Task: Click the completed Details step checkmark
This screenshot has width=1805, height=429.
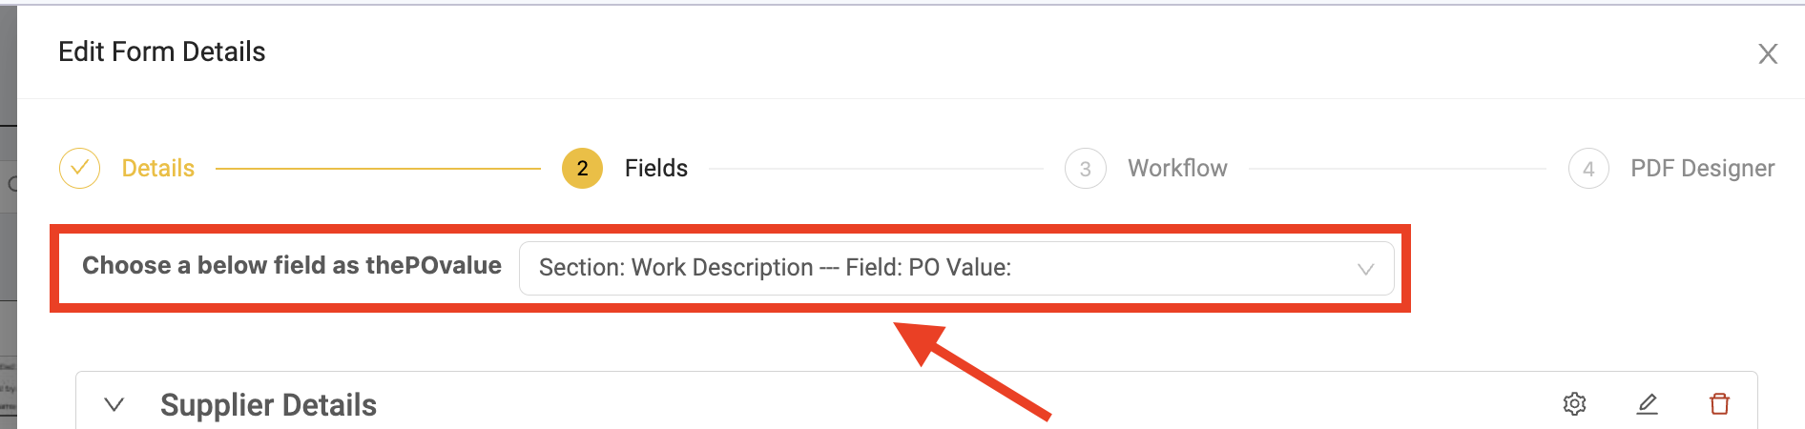Action: (x=79, y=169)
